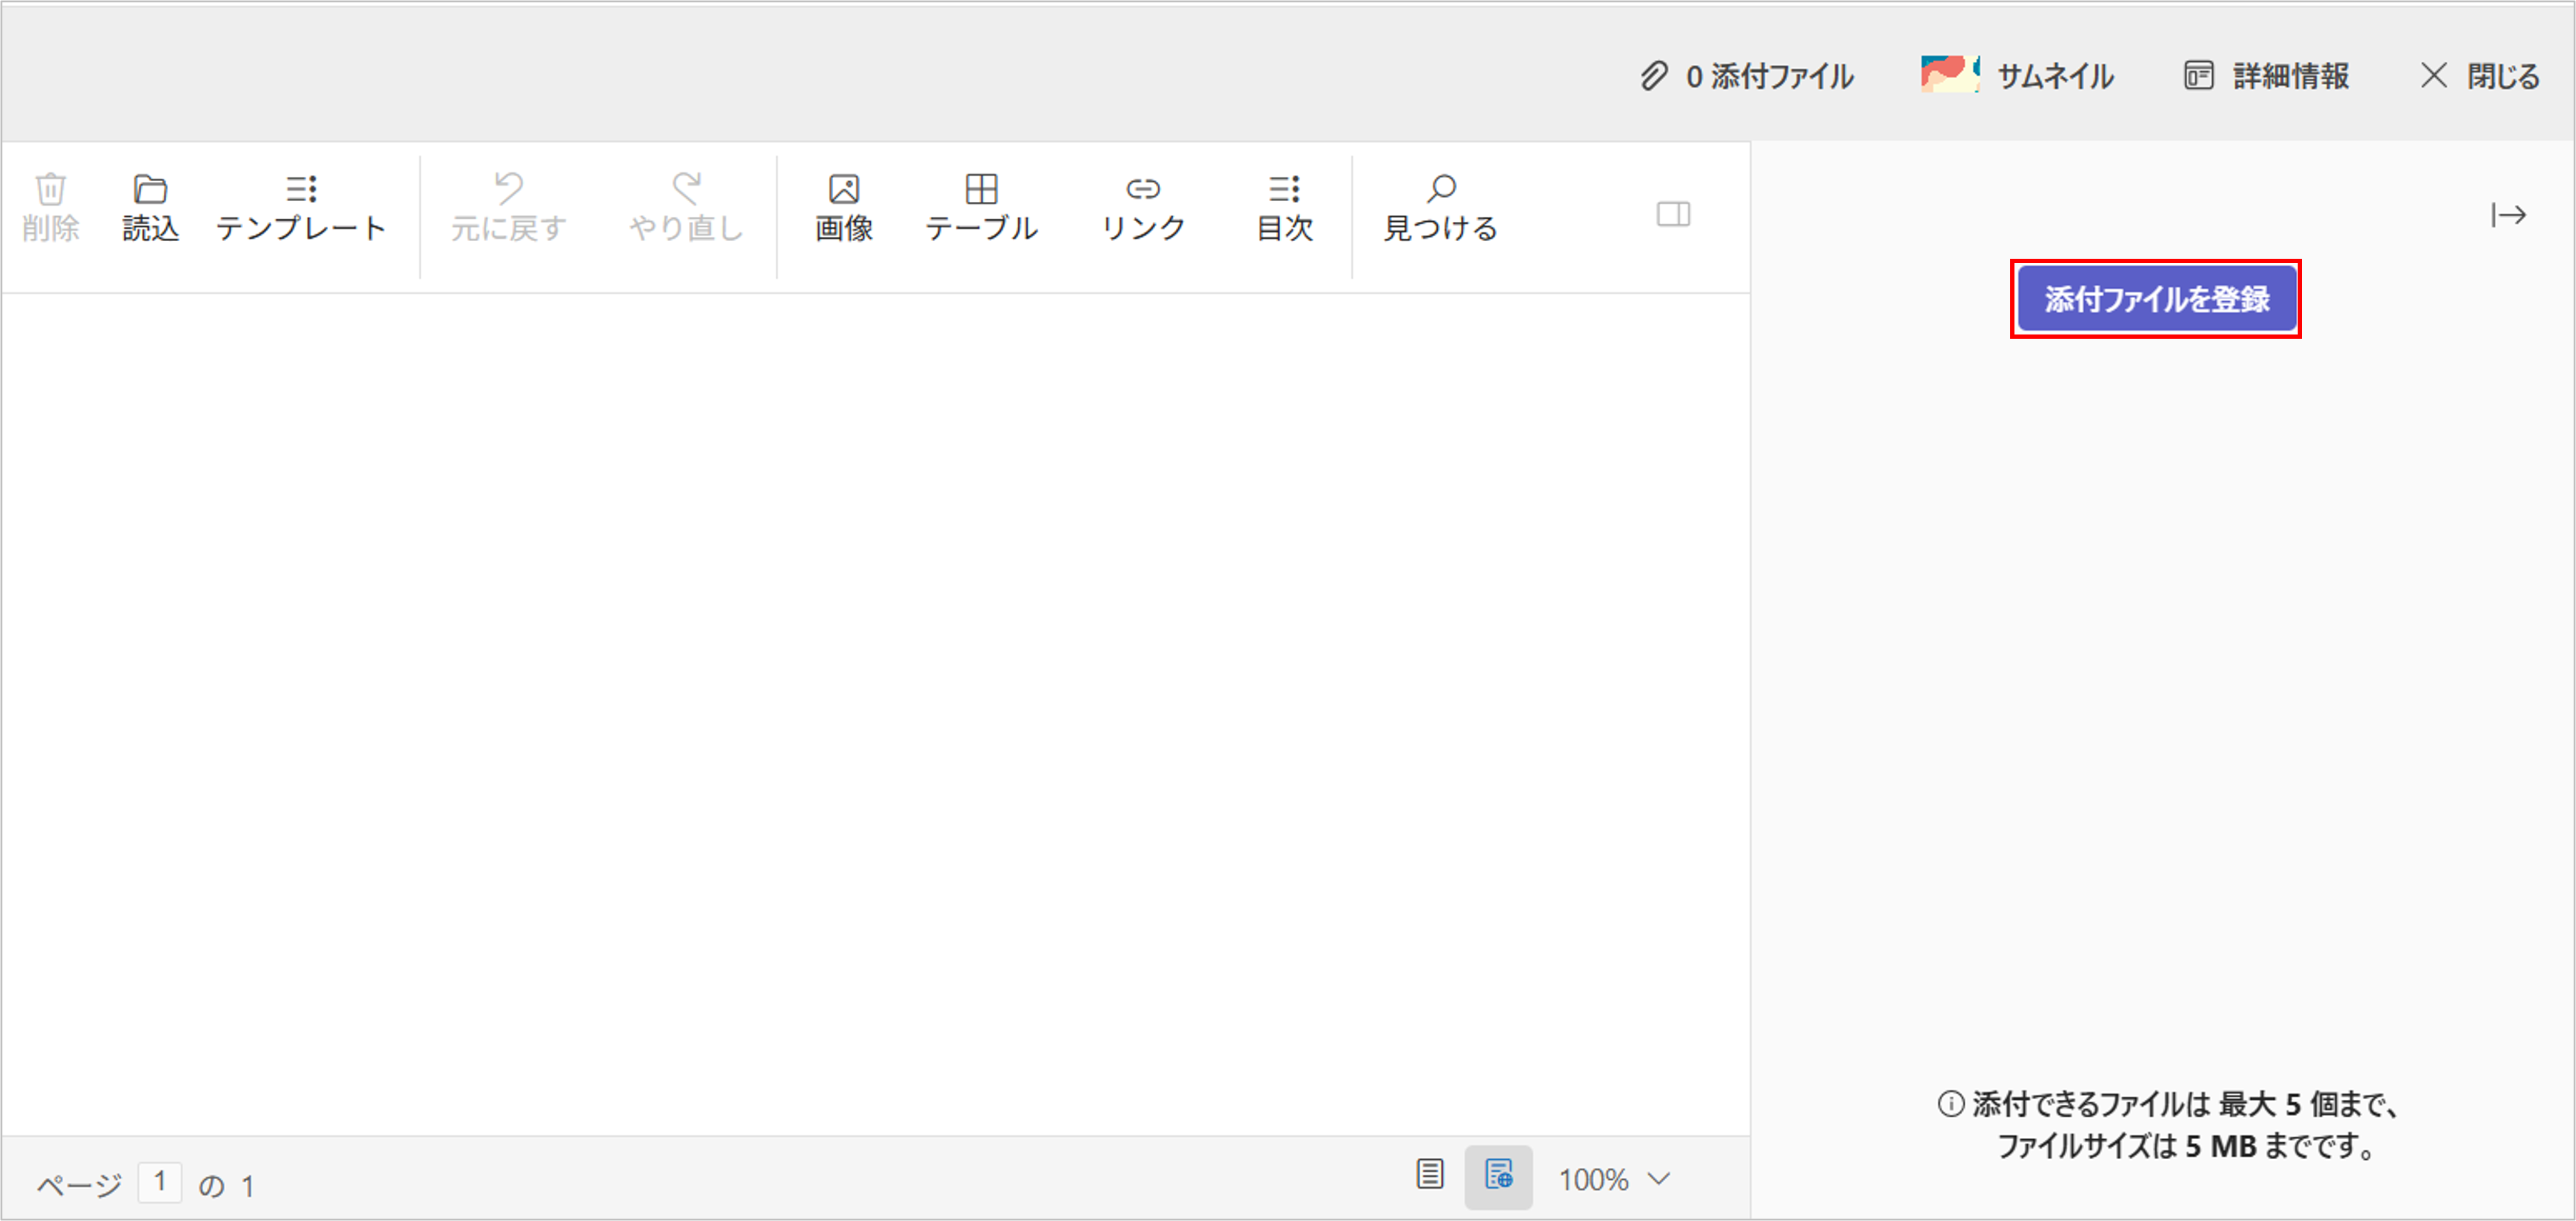Click the サムネイル thumbnail image
The width and height of the screenshot is (2576, 1221).
(1949, 75)
